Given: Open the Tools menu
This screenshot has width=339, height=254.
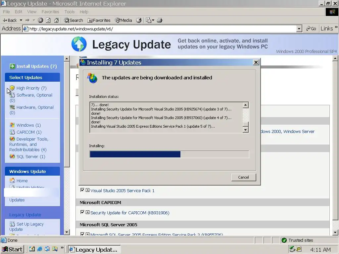Looking at the screenshot, I should click(x=70, y=12).
